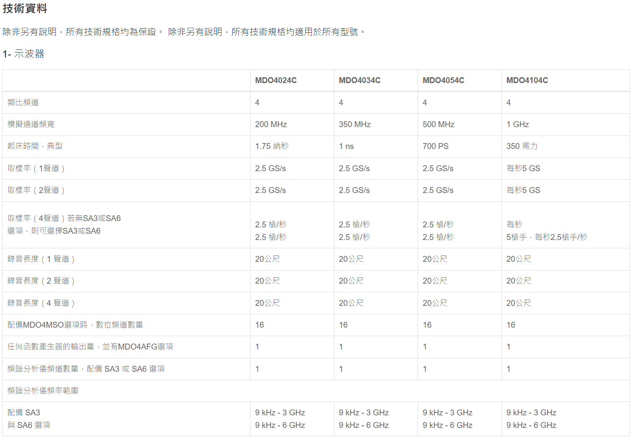Viewport: 632px width, 438px height.
Task: Click the 任何函數產生器的輸出量 row label
Action: 90,347
